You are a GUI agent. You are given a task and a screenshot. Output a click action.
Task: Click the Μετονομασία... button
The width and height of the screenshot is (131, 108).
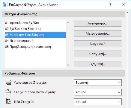pyautogui.click(x=98, y=34)
